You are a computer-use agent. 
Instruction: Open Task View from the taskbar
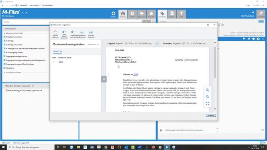click(x=65, y=147)
